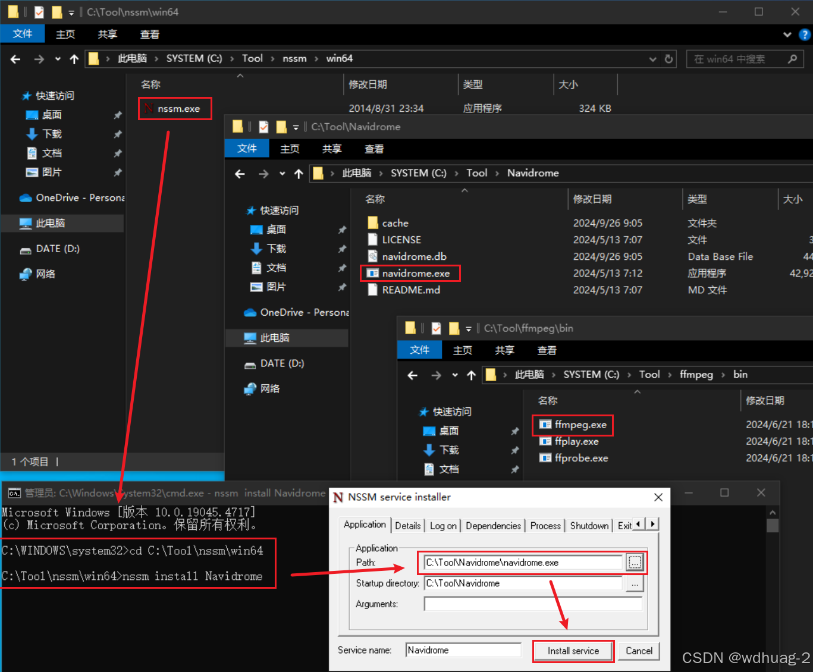This screenshot has width=813, height=672.
Task: Click the cmd window vertical scrollbar thumb
Action: 773,526
